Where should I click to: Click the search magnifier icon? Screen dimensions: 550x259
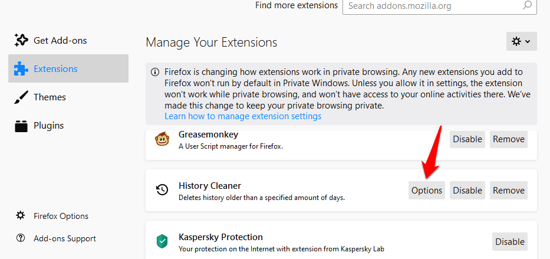point(527,5)
